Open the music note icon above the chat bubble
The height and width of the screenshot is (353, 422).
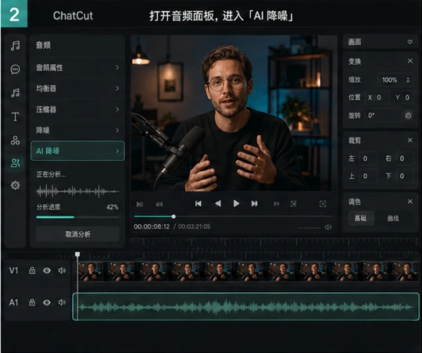click(x=15, y=45)
